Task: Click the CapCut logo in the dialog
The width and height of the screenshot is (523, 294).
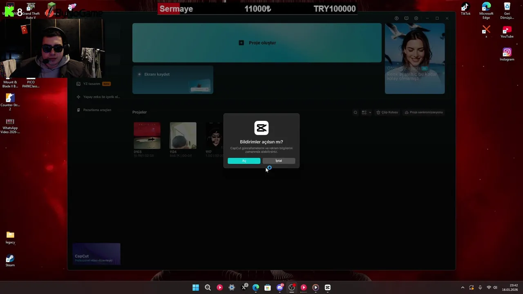Action: tap(261, 128)
